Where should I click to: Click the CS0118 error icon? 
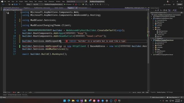click(67, 41)
